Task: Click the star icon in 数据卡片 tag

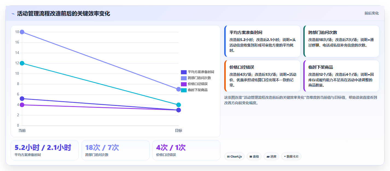Action: (285, 156)
